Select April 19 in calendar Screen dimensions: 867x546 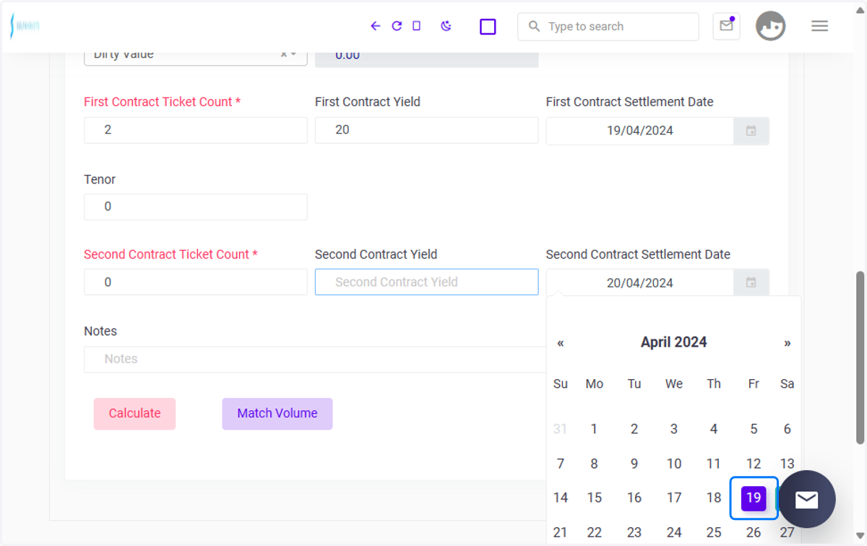754,498
